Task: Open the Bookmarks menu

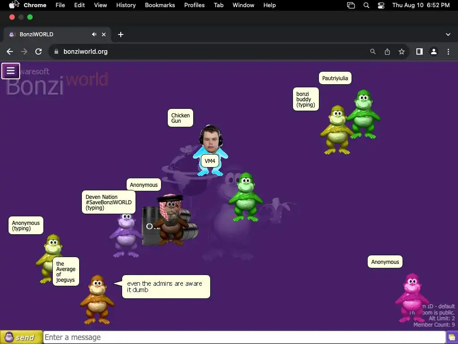Action: [160, 5]
